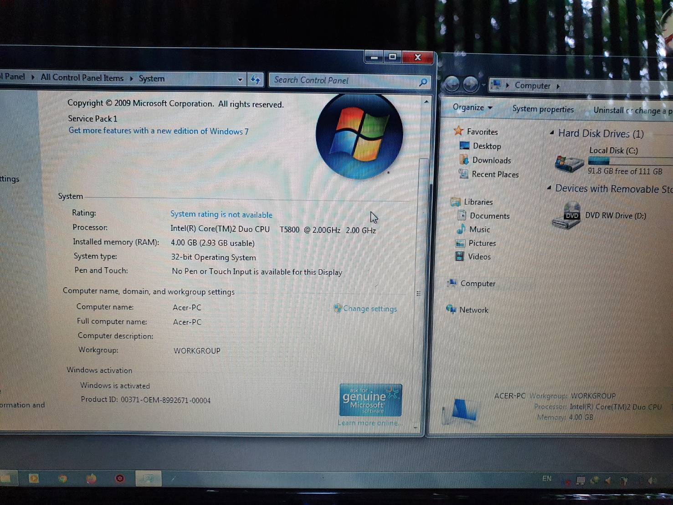Click Get more features with new edition link
The image size is (673, 505).
point(159,131)
